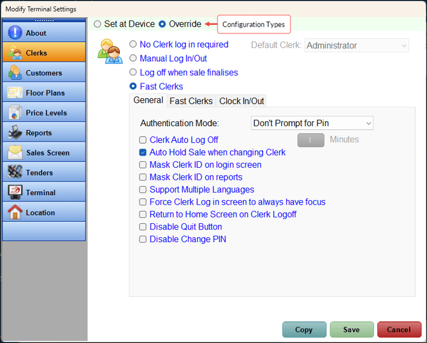Click the Clerks people icon in sidebar

coord(15,52)
